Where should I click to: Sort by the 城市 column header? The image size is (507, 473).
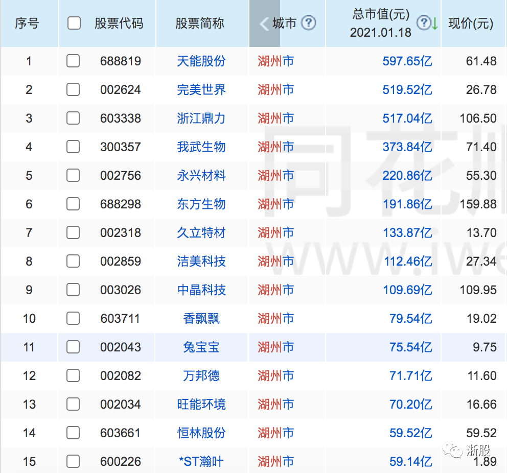click(285, 23)
